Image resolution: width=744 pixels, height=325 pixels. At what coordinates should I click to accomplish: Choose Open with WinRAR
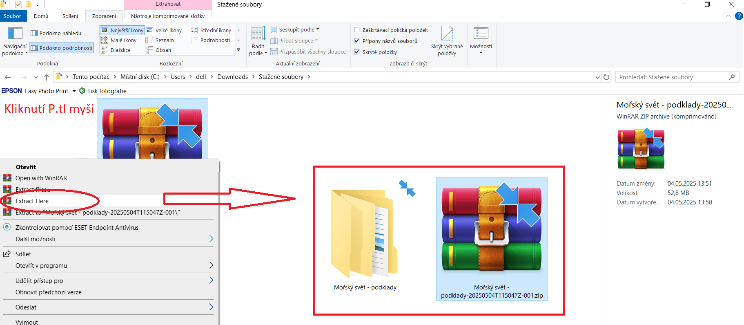[41, 178]
